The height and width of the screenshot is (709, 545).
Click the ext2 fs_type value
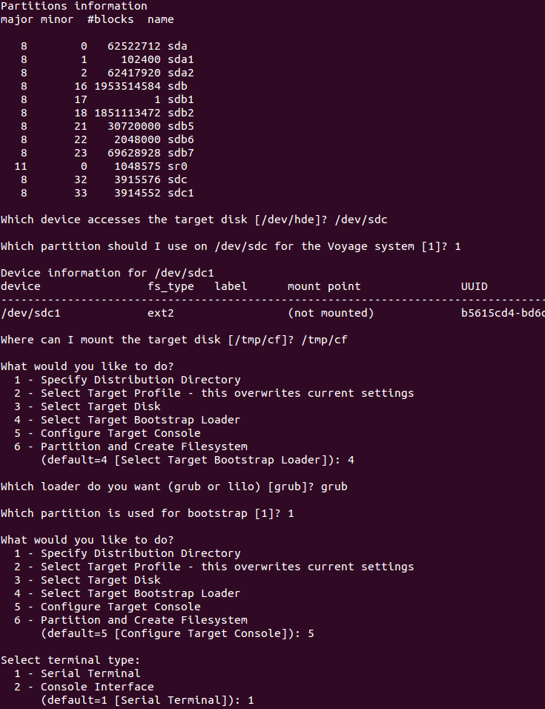(161, 314)
